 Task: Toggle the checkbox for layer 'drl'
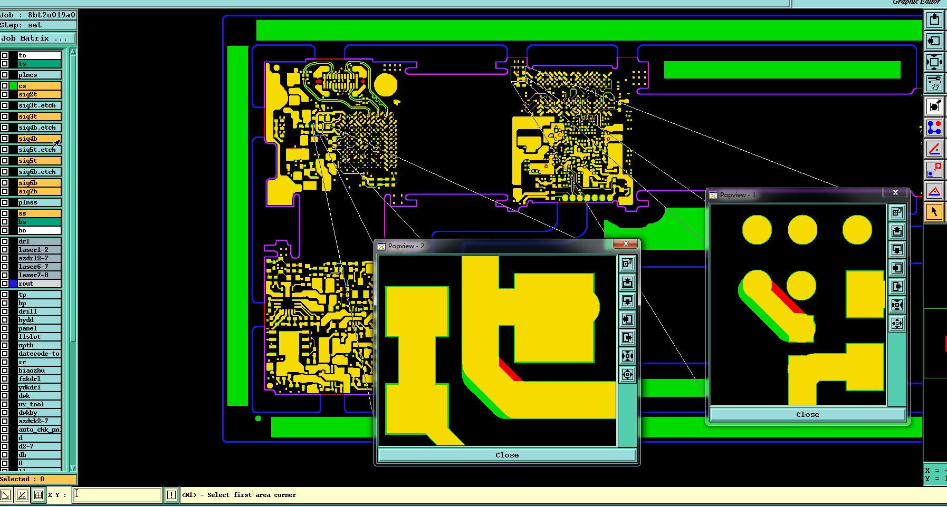coord(5,241)
